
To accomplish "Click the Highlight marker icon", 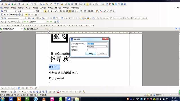I will point(96,11).
